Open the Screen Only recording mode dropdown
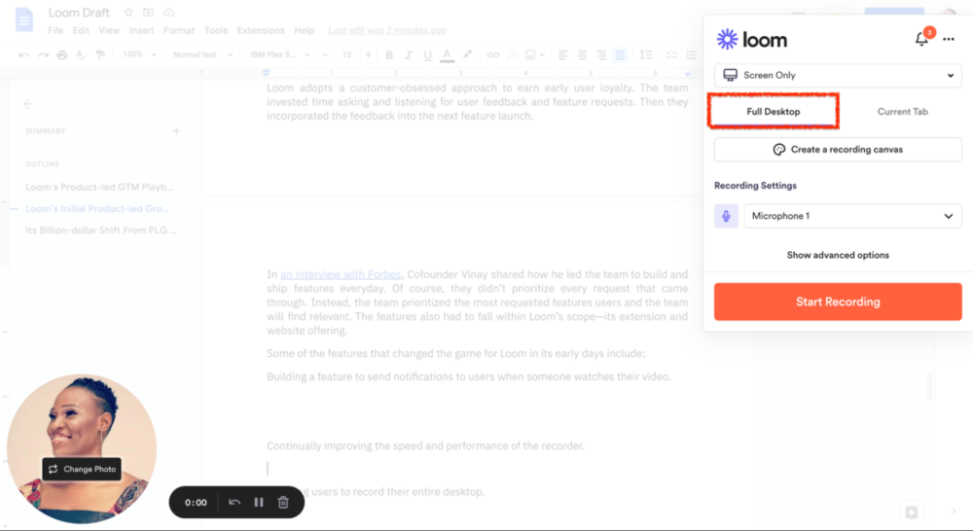 click(838, 75)
